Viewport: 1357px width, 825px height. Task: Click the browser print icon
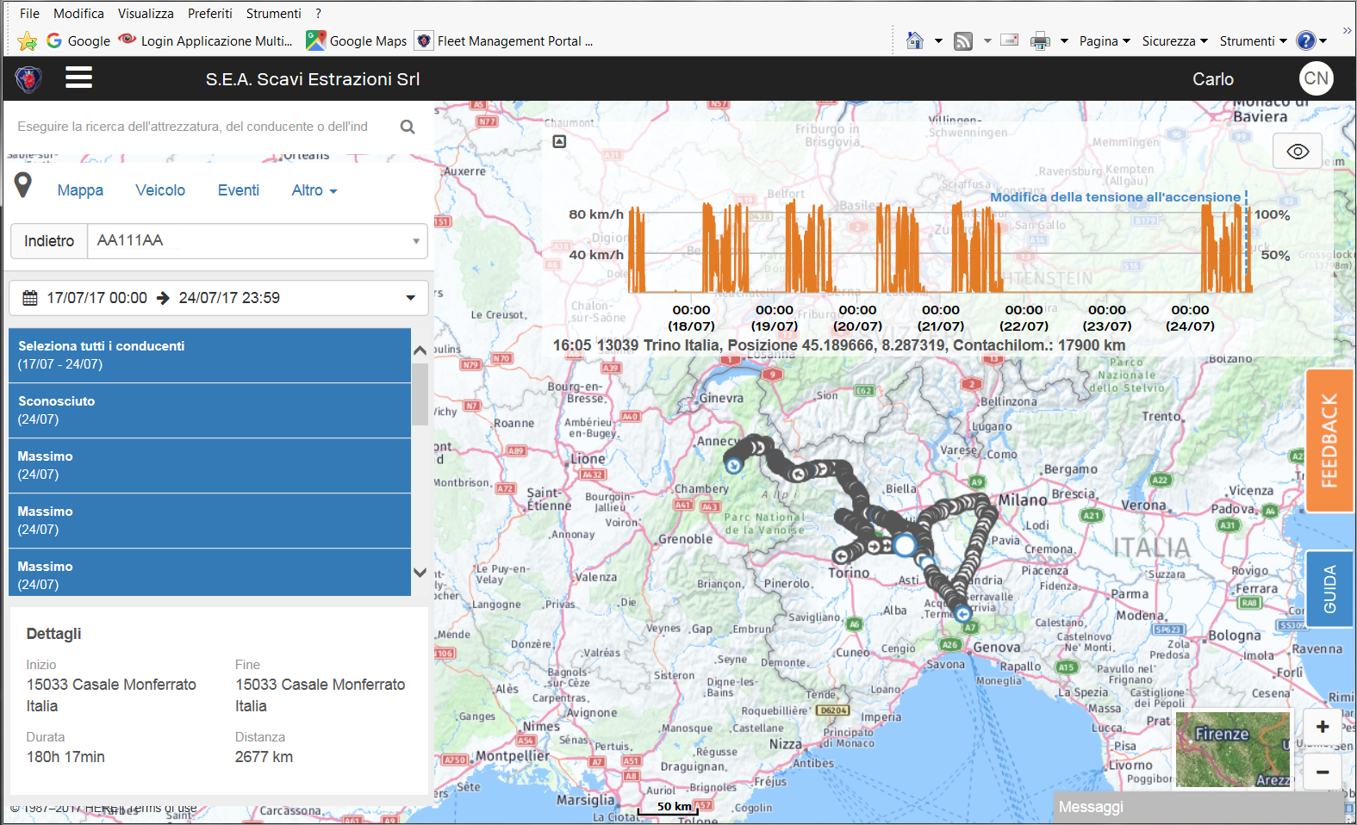click(x=1040, y=40)
